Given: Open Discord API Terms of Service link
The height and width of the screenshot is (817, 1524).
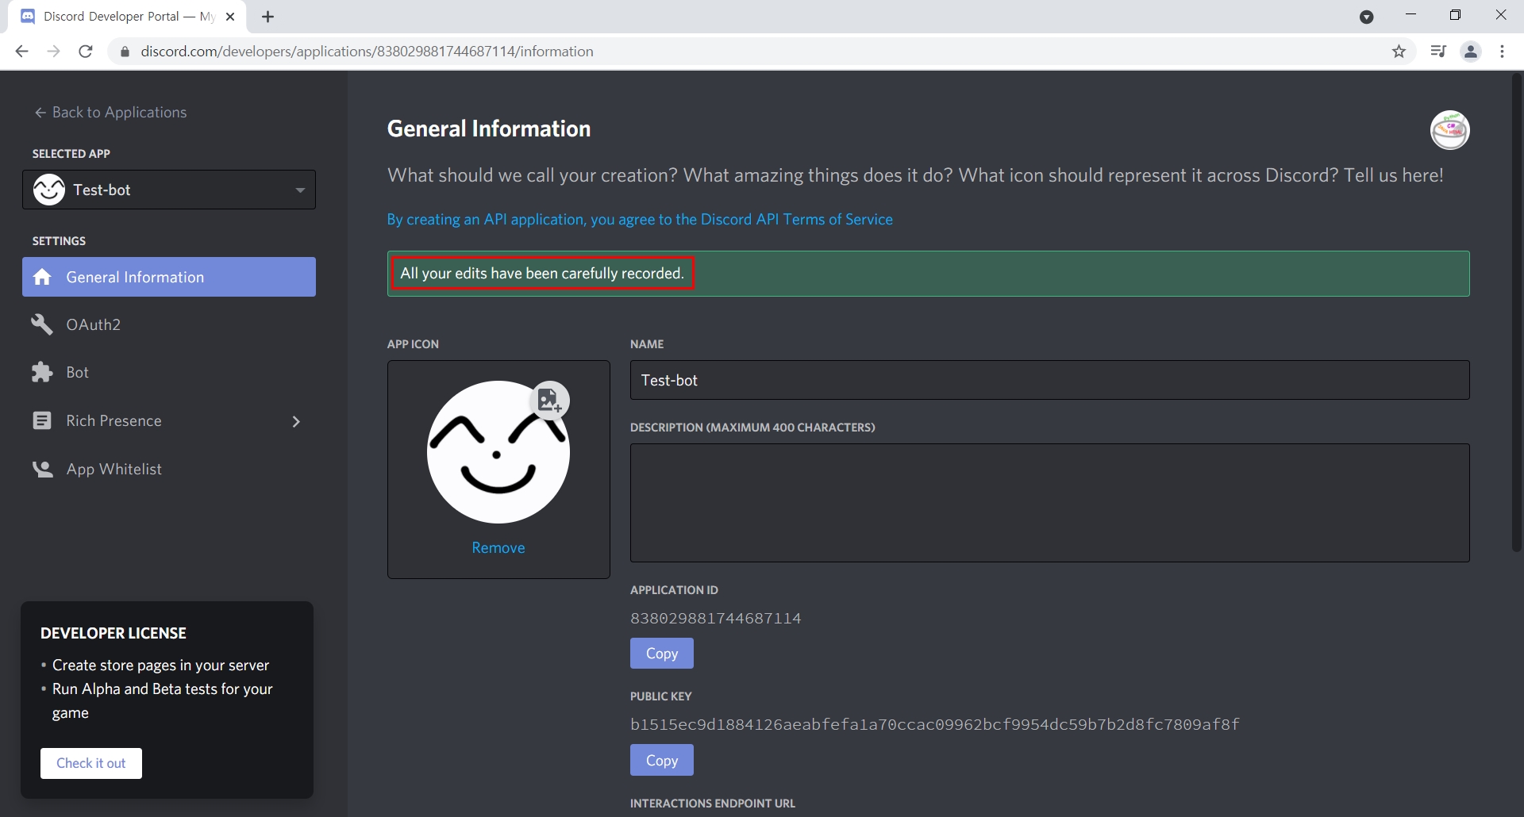Looking at the screenshot, I should (x=640, y=220).
